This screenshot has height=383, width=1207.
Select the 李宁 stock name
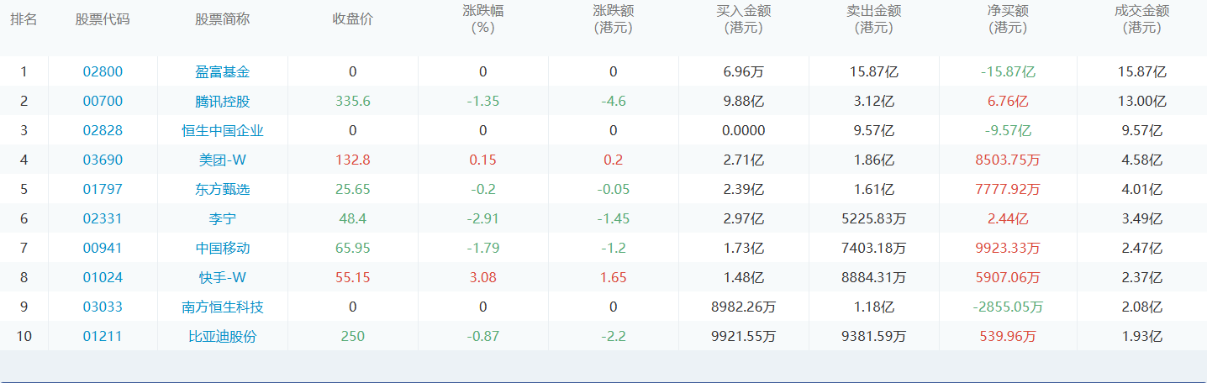coord(223,219)
